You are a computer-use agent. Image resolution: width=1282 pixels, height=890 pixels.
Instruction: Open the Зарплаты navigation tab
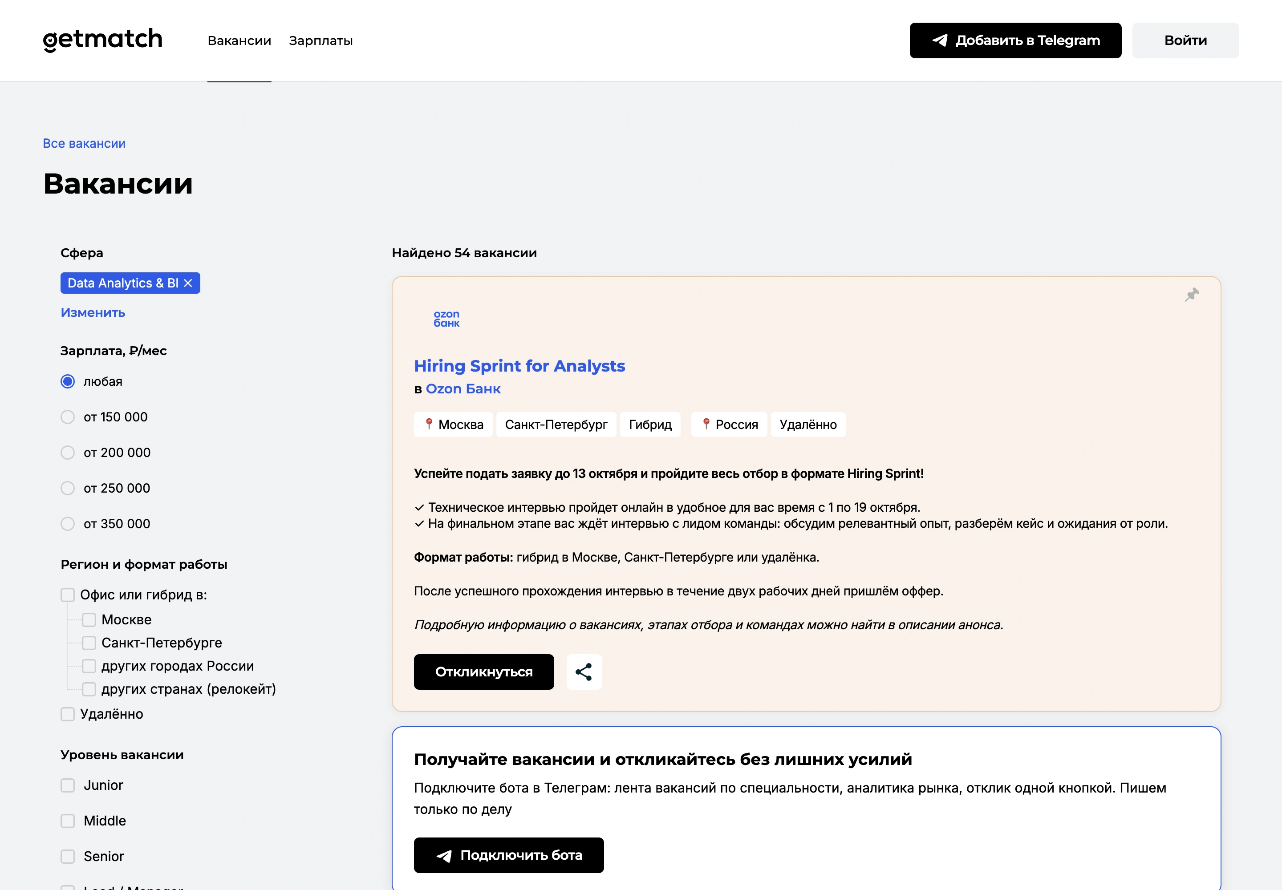pos(321,40)
